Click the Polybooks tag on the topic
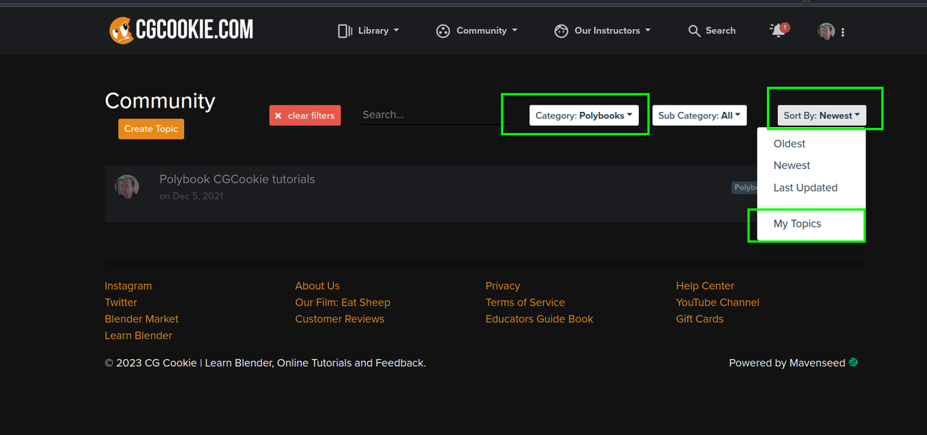This screenshot has height=435, width=927. tap(744, 187)
